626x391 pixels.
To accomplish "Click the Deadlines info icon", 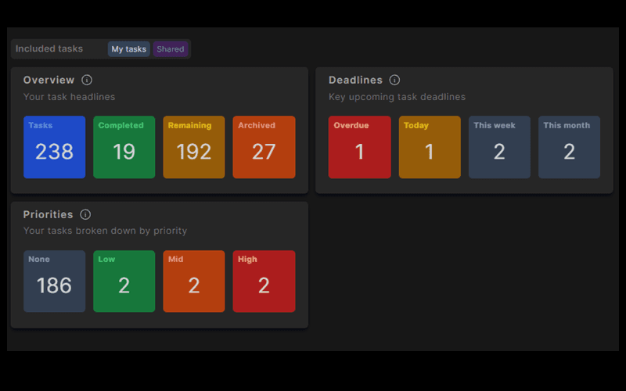I will [394, 80].
